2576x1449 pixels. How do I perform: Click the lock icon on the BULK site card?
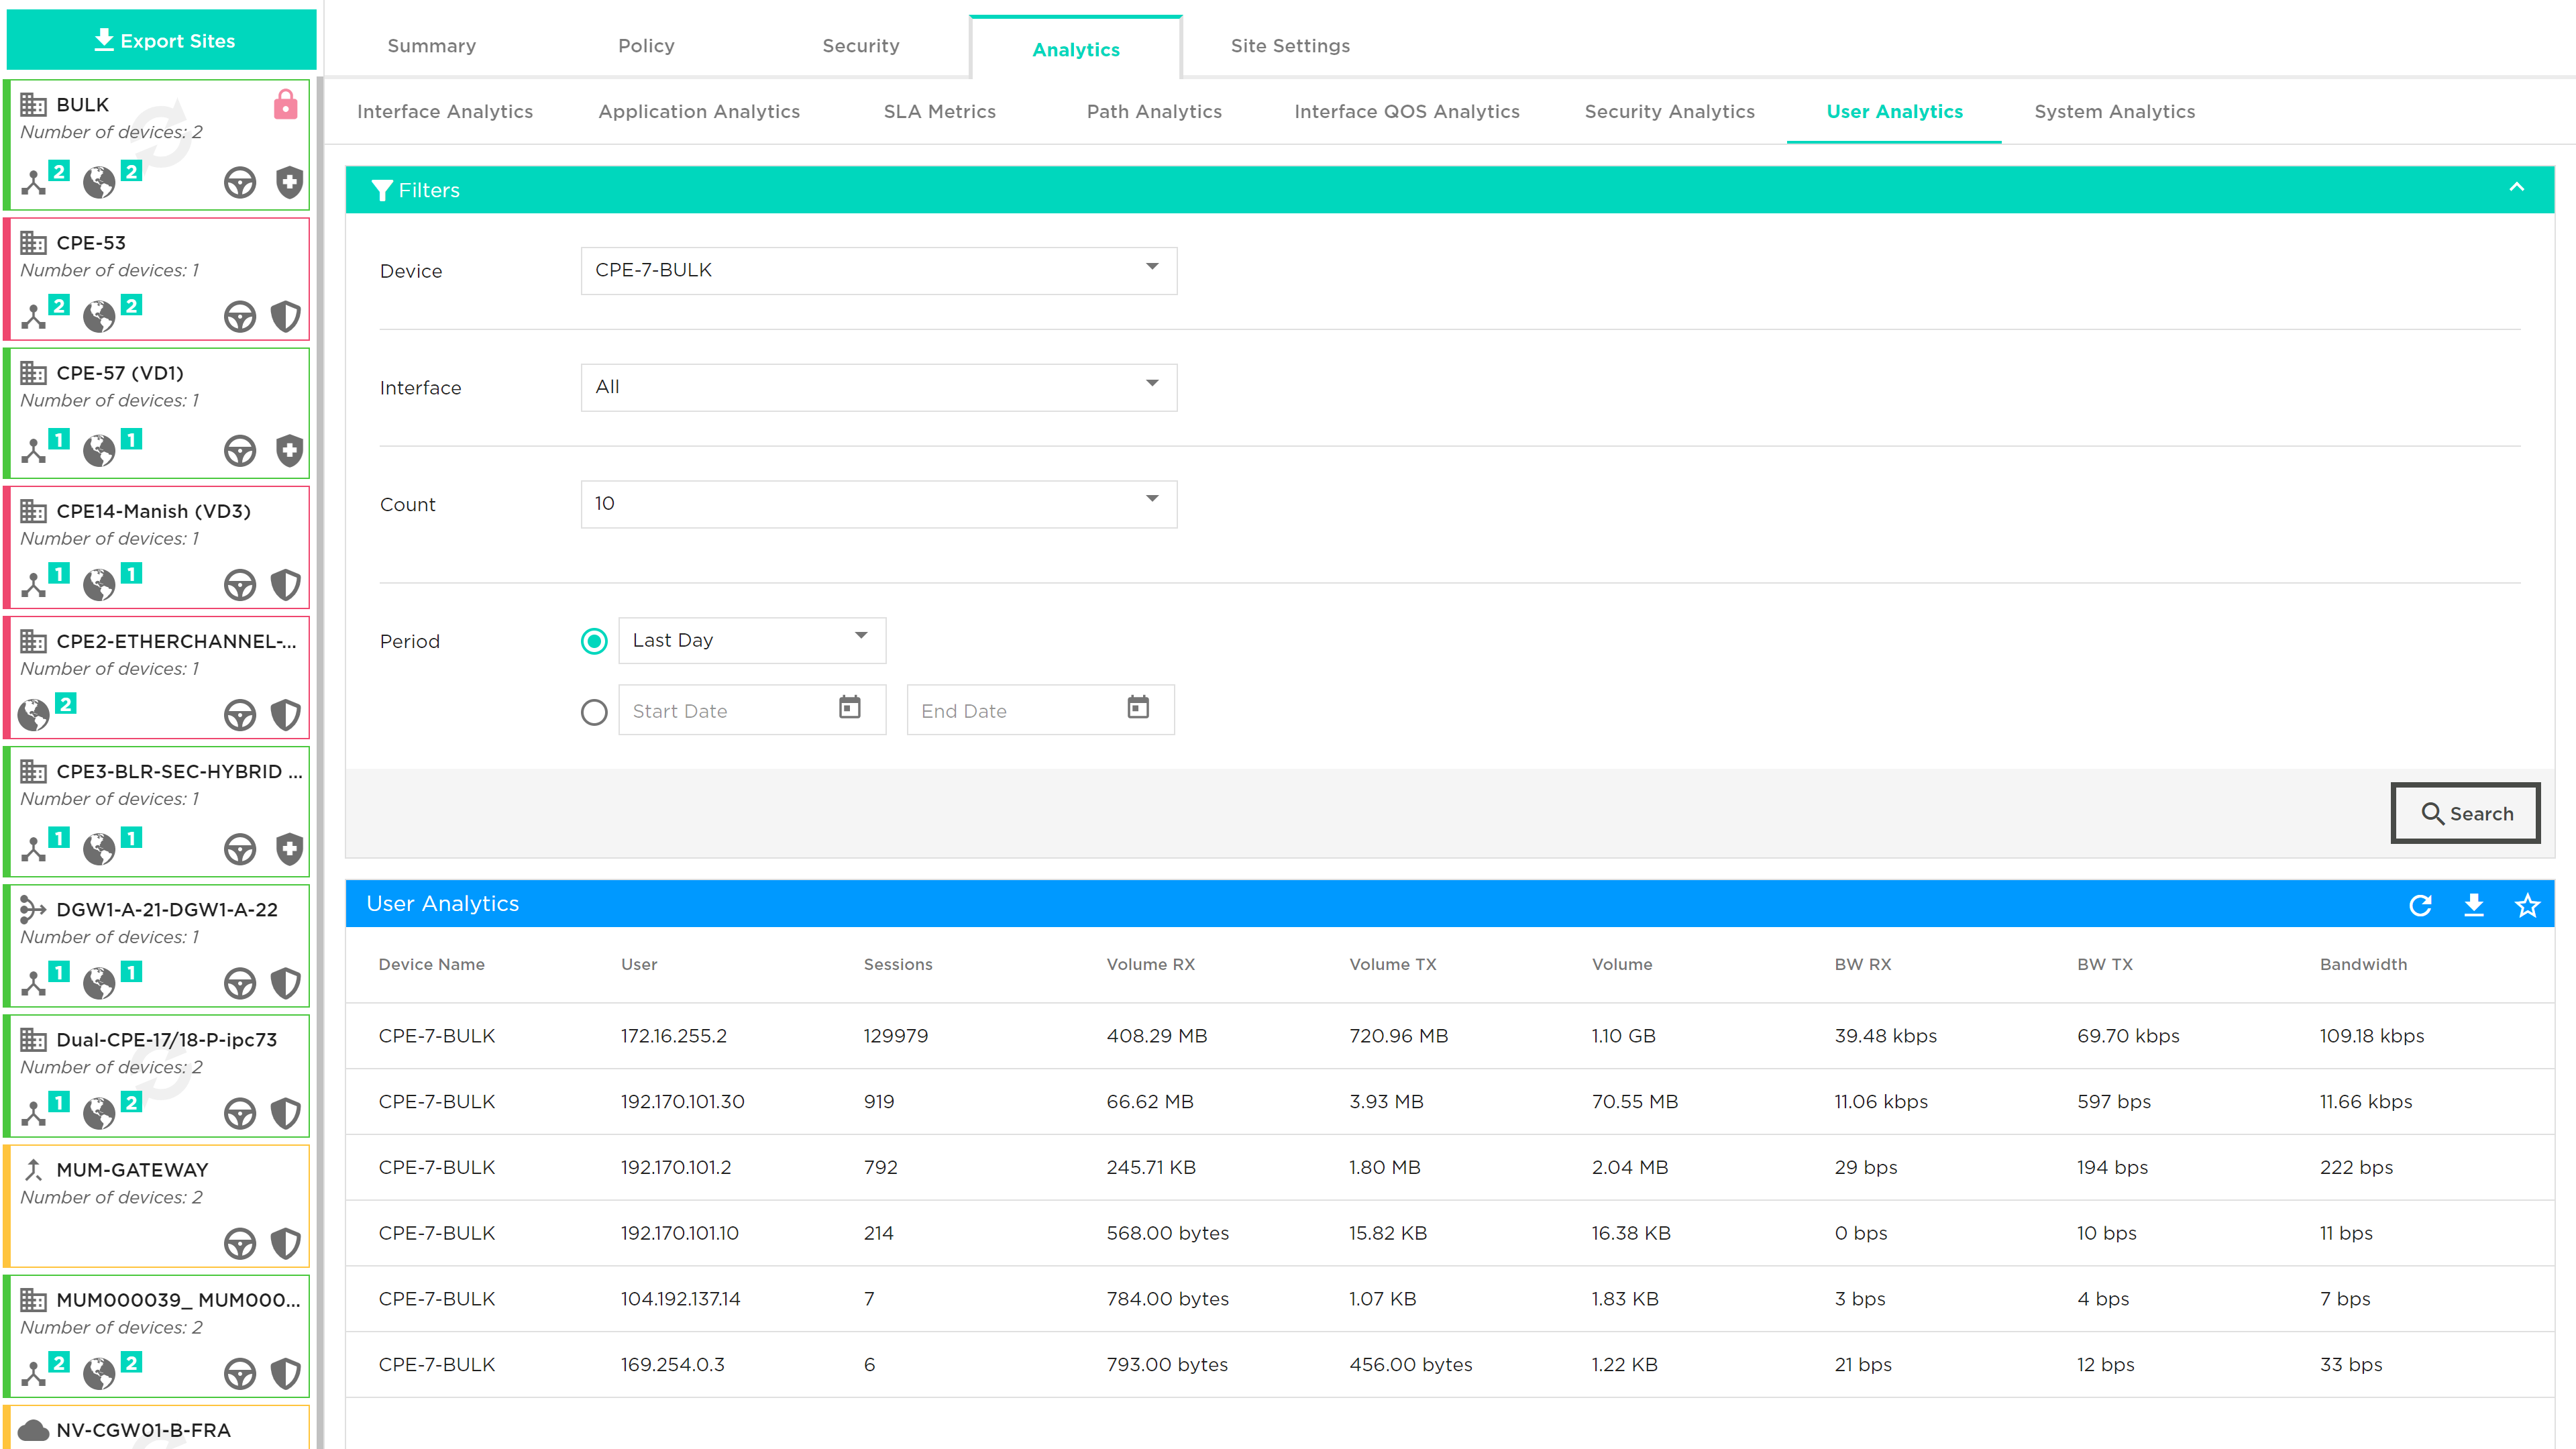[286, 105]
